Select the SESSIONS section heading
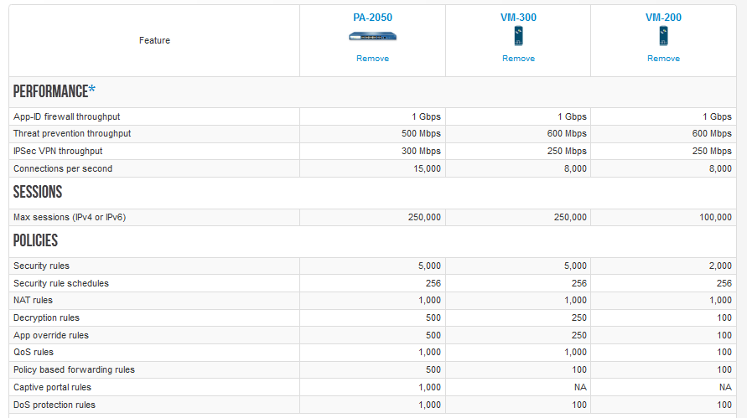This screenshot has height=418, width=747. coord(38,192)
